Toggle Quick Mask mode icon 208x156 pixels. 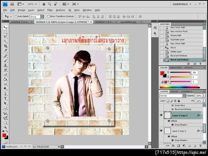5,142
